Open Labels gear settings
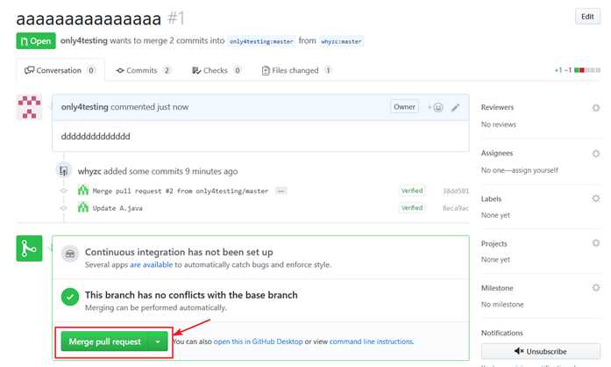The image size is (611, 367). pos(596,198)
